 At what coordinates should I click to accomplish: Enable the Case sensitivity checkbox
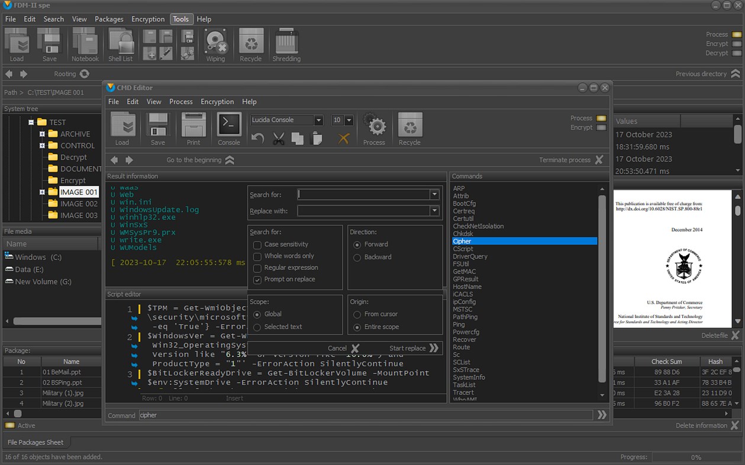point(257,244)
